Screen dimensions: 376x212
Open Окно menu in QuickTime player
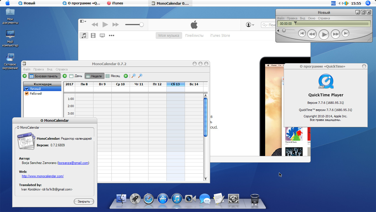coord(312,18)
